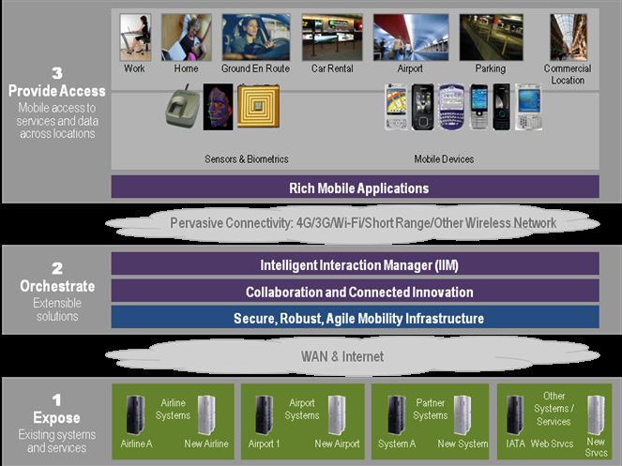Click the Commercial Location arcade photo
Image resolution: width=622 pixels, height=466 pixels.
click(569, 38)
